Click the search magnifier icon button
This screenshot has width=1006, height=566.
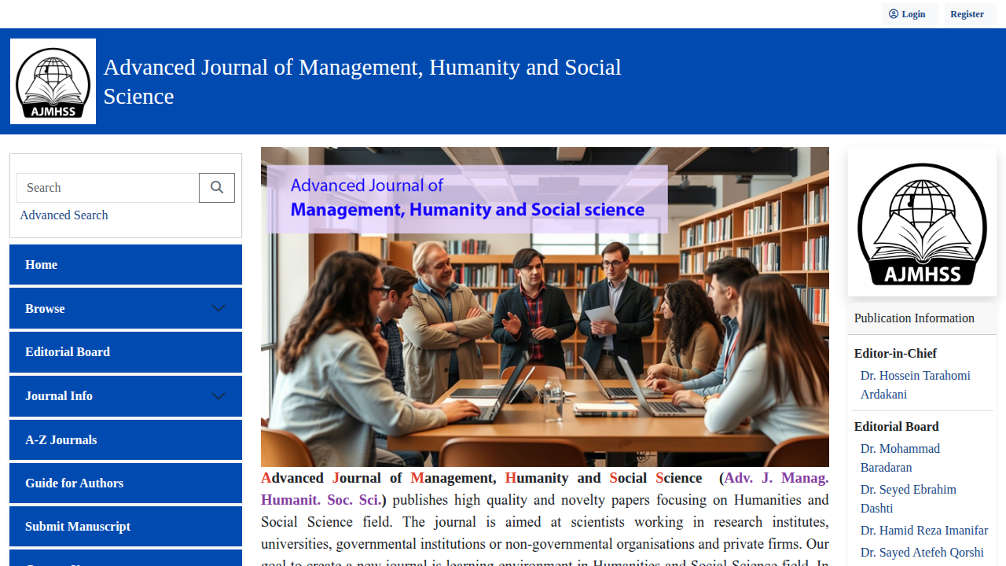[x=217, y=188]
